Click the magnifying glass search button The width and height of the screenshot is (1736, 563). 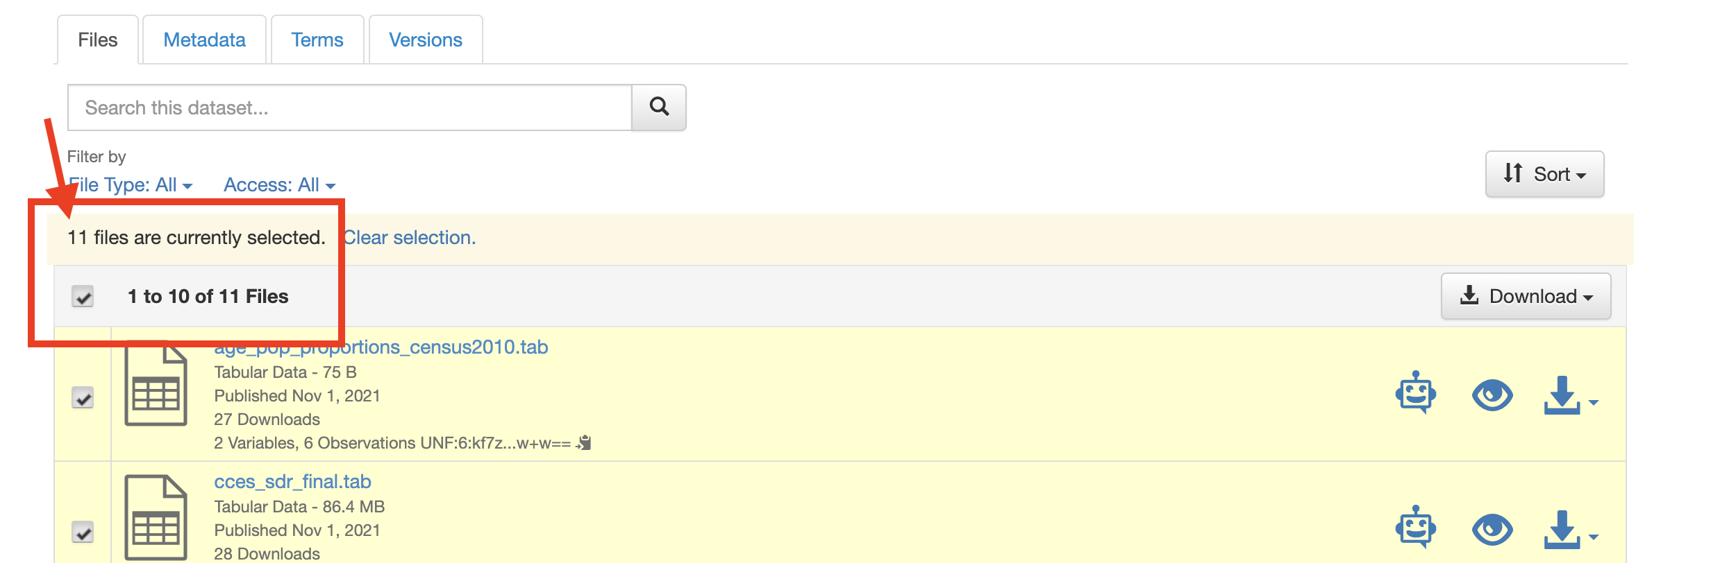click(658, 107)
